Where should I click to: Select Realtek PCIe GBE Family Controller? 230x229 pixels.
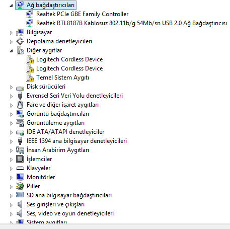(x=82, y=14)
